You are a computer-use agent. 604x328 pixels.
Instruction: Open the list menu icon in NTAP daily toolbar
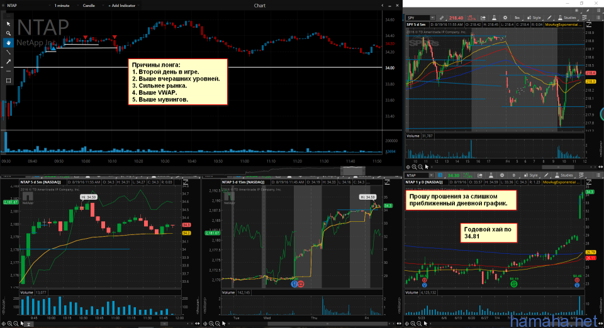pos(598,175)
